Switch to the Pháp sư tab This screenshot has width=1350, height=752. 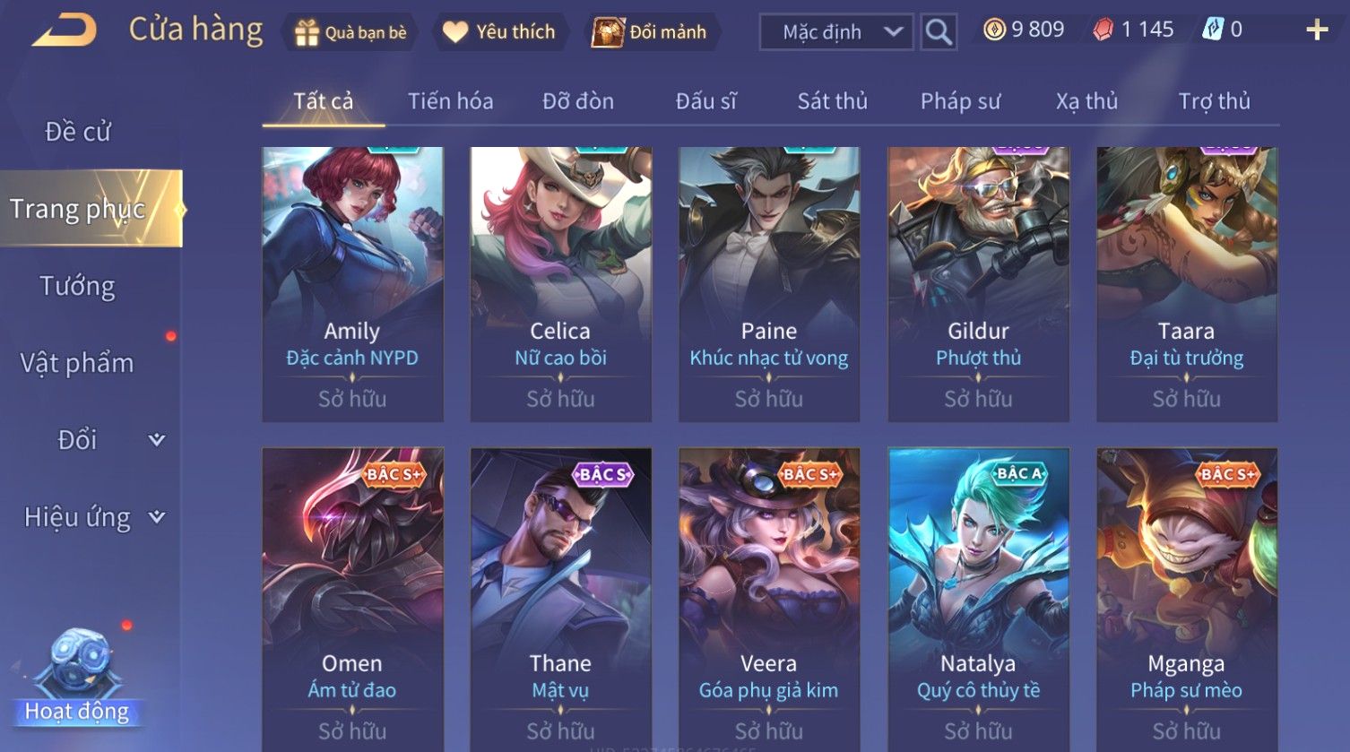coord(960,101)
